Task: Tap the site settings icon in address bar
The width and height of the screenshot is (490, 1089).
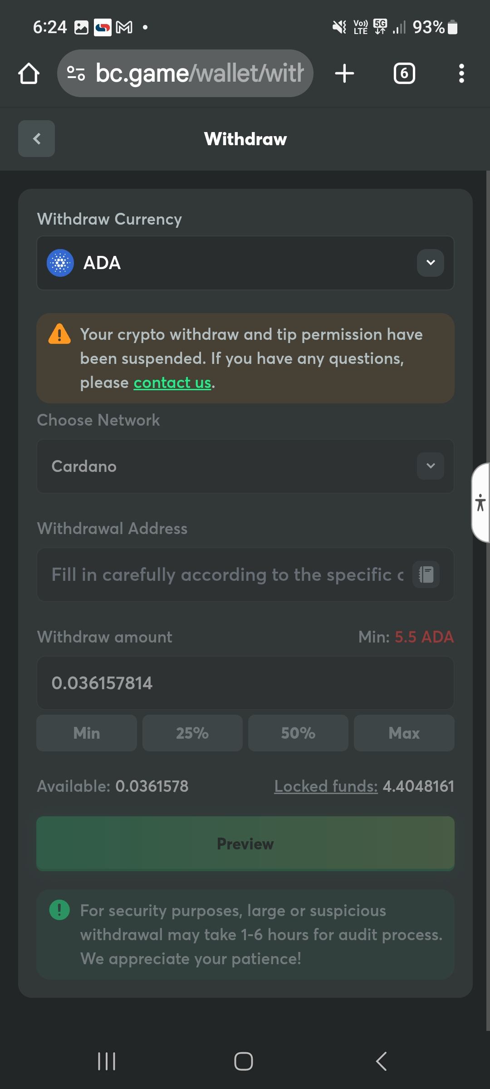Action: pyautogui.click(x=76, y=74)
